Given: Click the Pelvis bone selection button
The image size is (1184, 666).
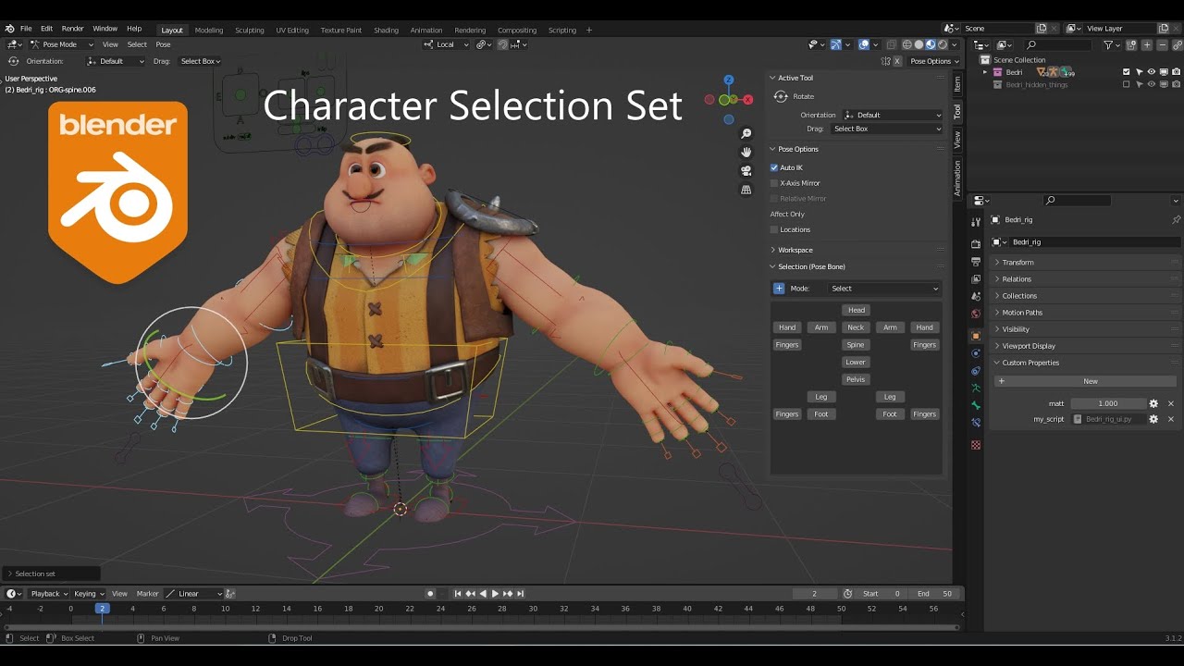Looking at the screenshot, I should [856, 379].
